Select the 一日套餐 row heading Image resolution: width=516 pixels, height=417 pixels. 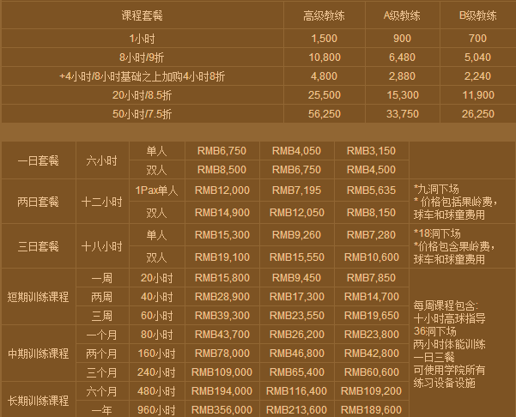pos(39,160)
